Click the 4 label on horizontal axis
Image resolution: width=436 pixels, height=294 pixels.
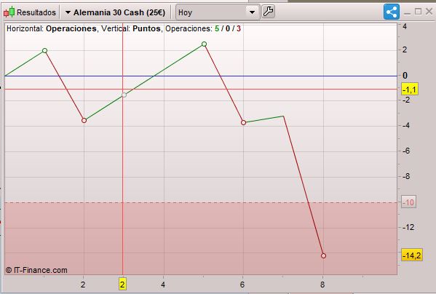163,285
